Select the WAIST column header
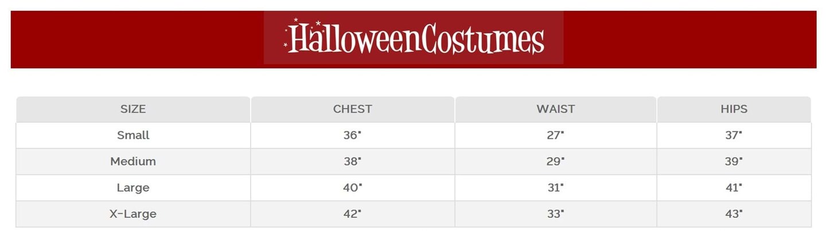The image size is (826, 243). 555,109
